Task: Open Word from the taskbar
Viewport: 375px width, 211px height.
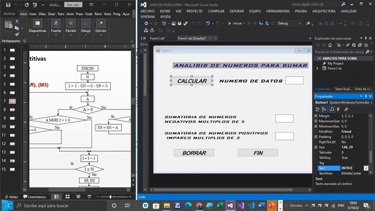Action: click(261, 206)
